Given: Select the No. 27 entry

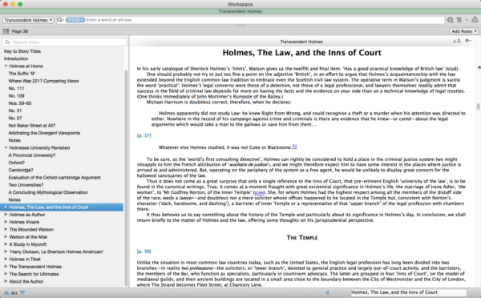Looking at the screenshot, I should pos(15,118).
